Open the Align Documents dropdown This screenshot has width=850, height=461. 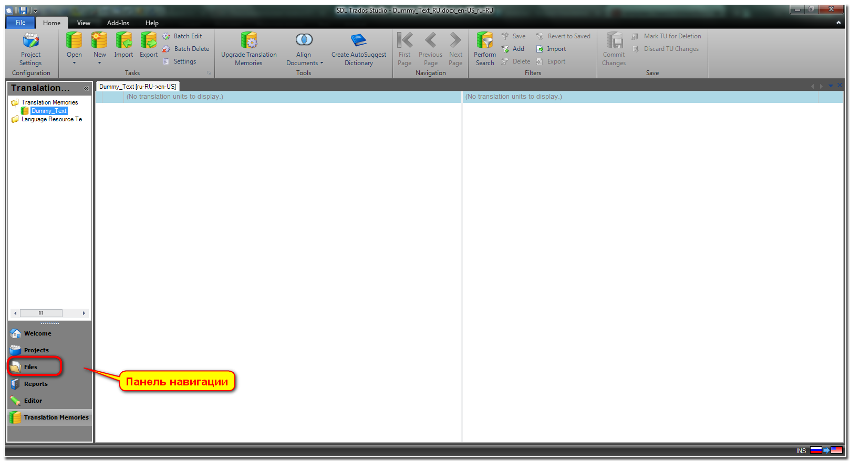click(x=322, y=63)
